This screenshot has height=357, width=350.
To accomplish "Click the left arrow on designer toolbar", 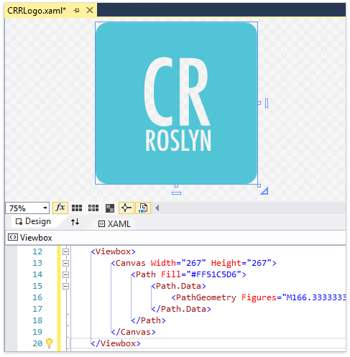I will pyautogui.click(x=157, y=208).
